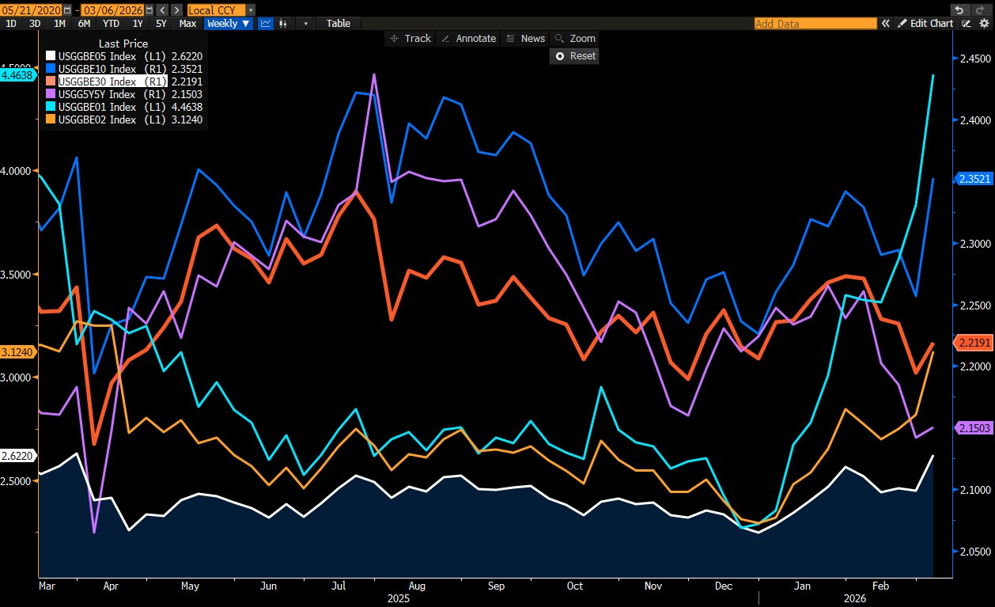Collapse panel with double left chevron
Screen dimensions: 995x607
tap(887, 24)
